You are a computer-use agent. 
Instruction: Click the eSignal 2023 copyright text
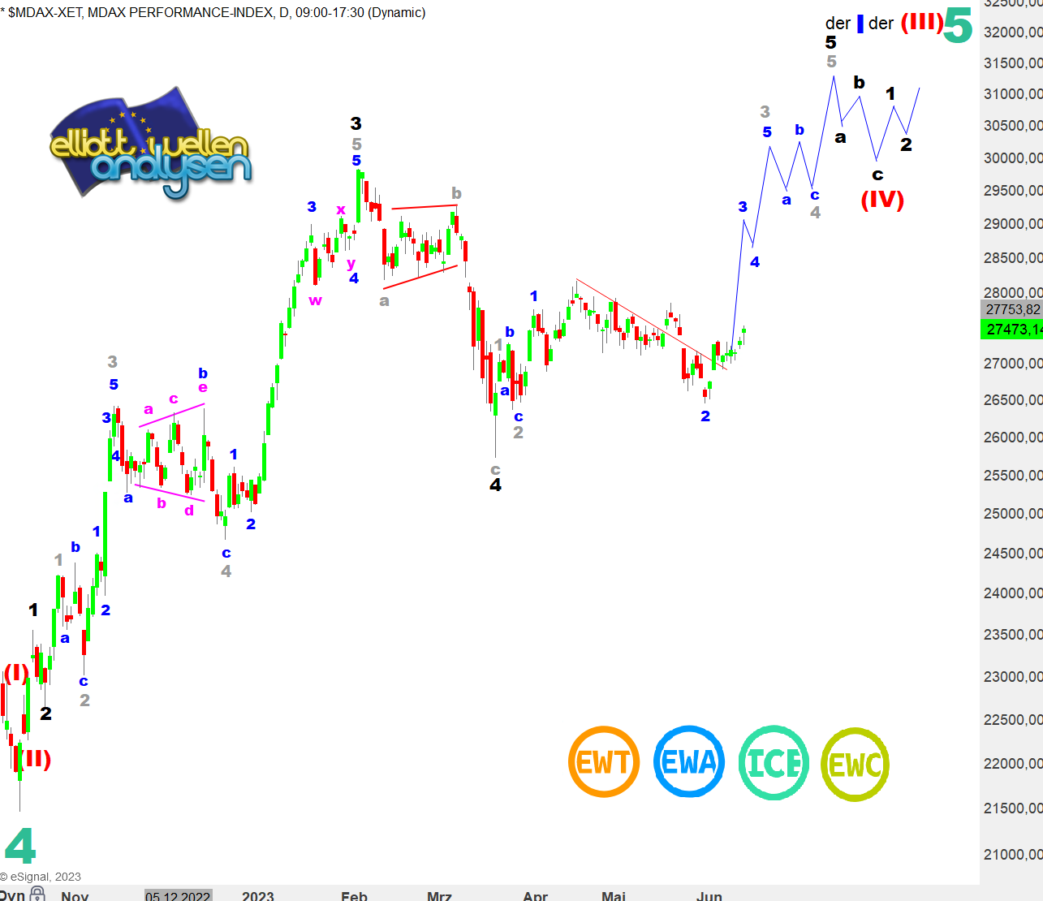coord(41,877)
